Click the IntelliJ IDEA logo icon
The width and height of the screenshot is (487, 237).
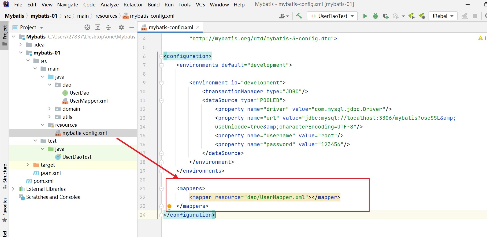pos(6,4)
